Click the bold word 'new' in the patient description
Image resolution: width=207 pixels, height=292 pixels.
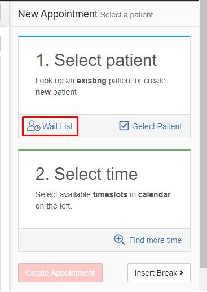click(x=43, y=92)
